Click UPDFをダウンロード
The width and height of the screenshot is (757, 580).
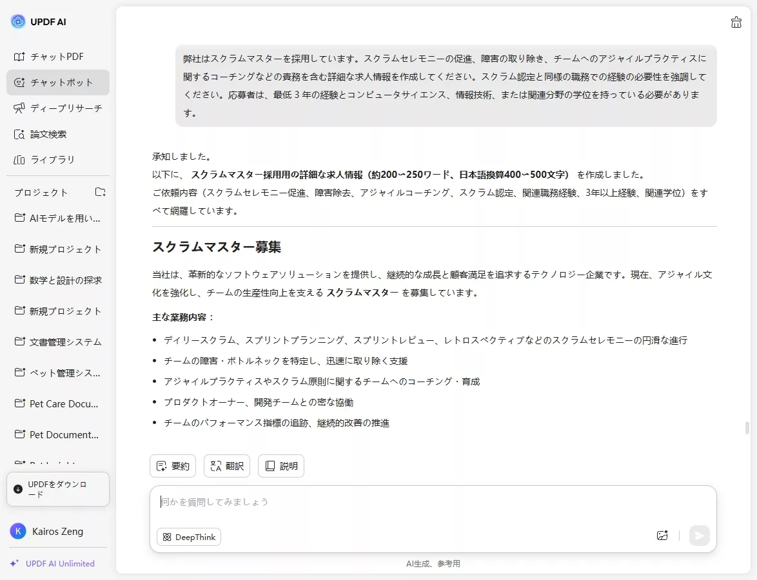click(x=58, y=489)
